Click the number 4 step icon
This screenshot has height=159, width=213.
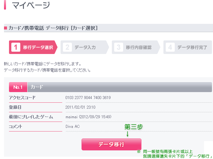coord(170,47)
